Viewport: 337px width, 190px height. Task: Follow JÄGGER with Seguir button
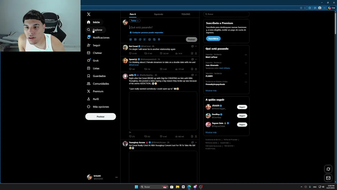click(242, 107)
